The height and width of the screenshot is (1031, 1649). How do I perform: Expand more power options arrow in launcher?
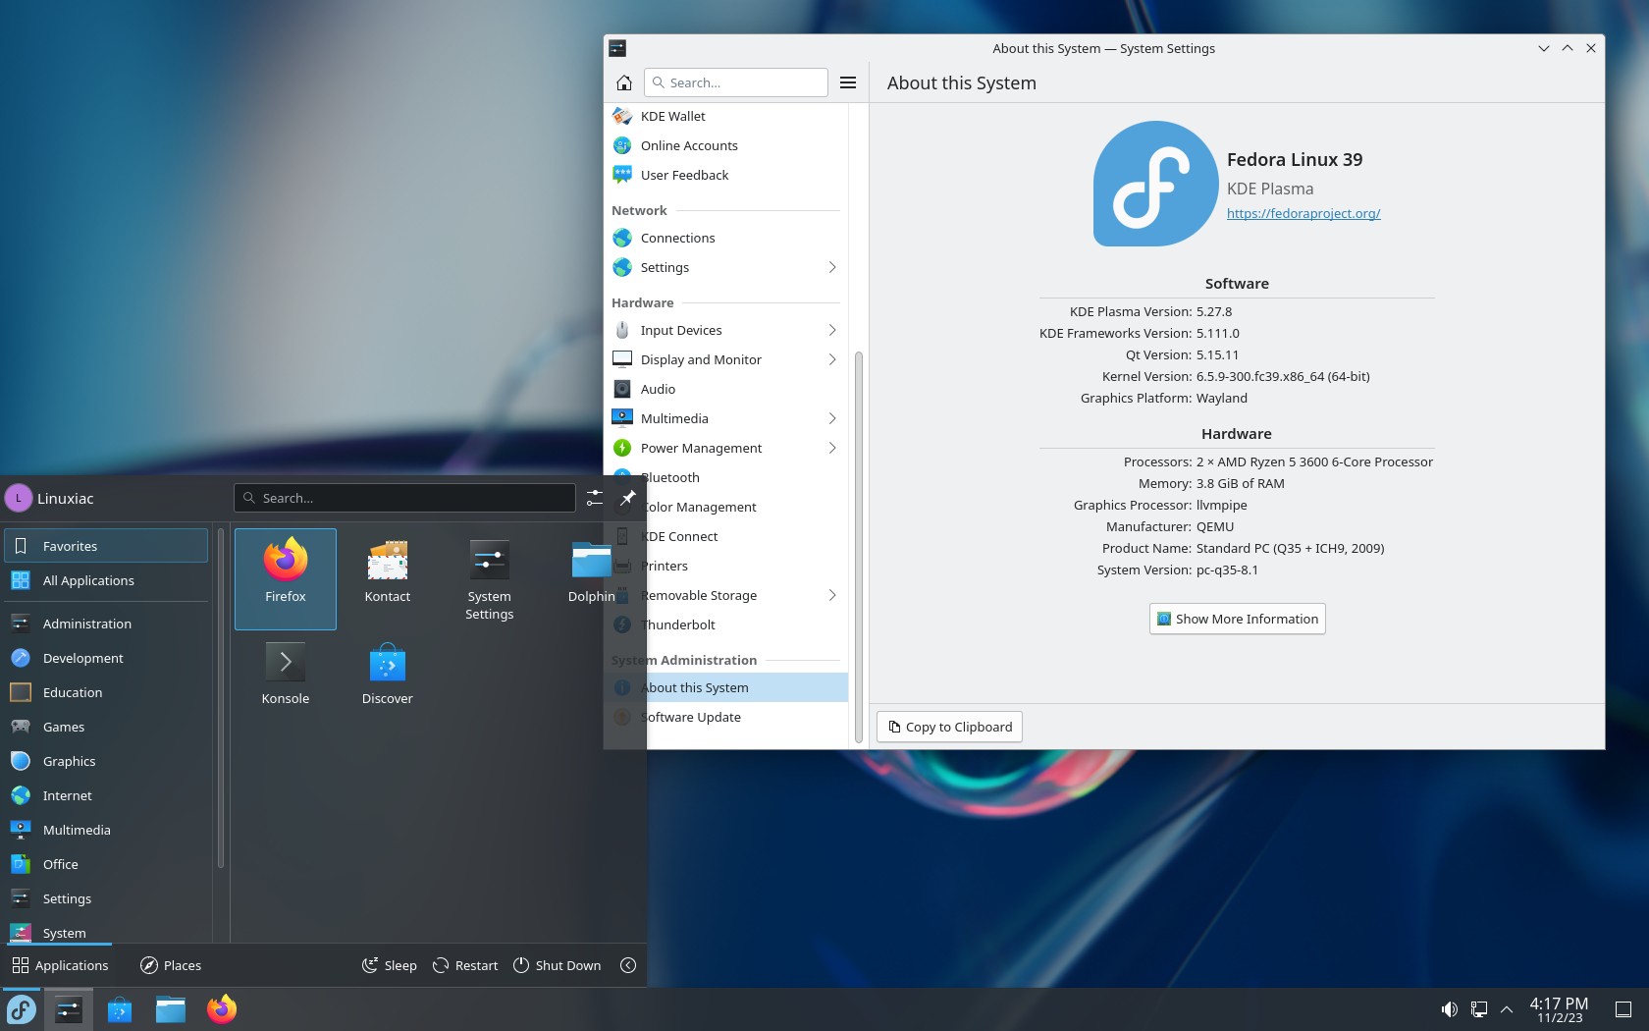(628, 965)
